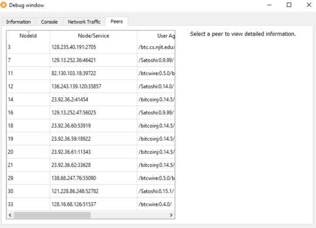Click the scrollbar track right of the thumb
Screen dimensions: 316x228
tap(129, 215)
